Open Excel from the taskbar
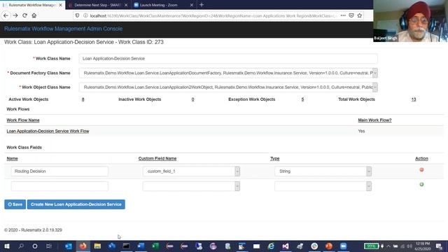 click(x=155, y=246)
